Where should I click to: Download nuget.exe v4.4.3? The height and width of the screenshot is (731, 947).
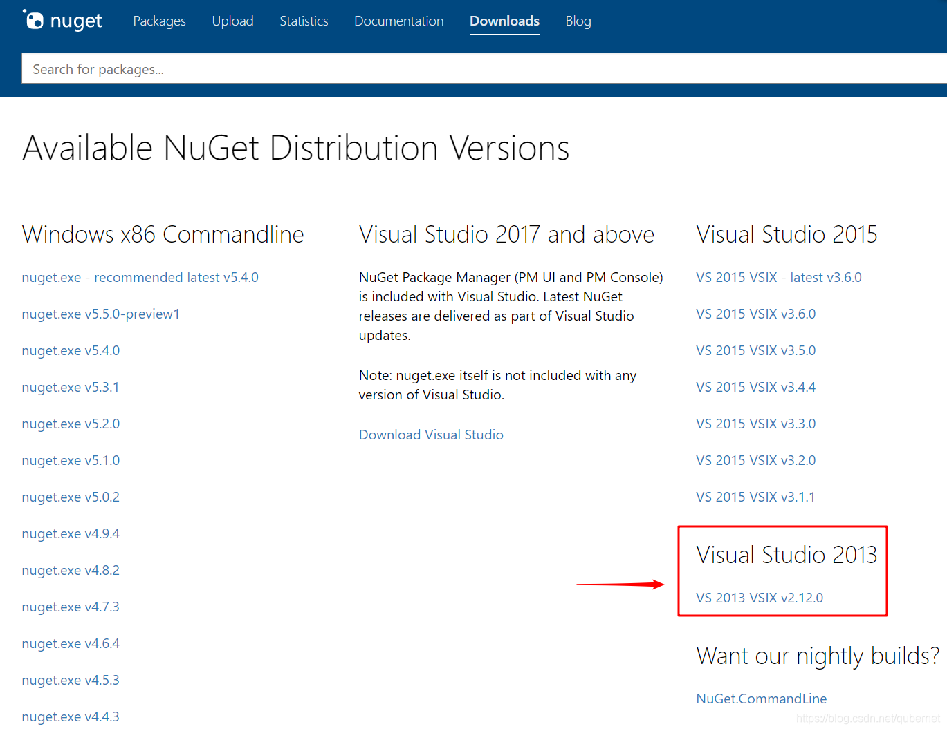71,716
